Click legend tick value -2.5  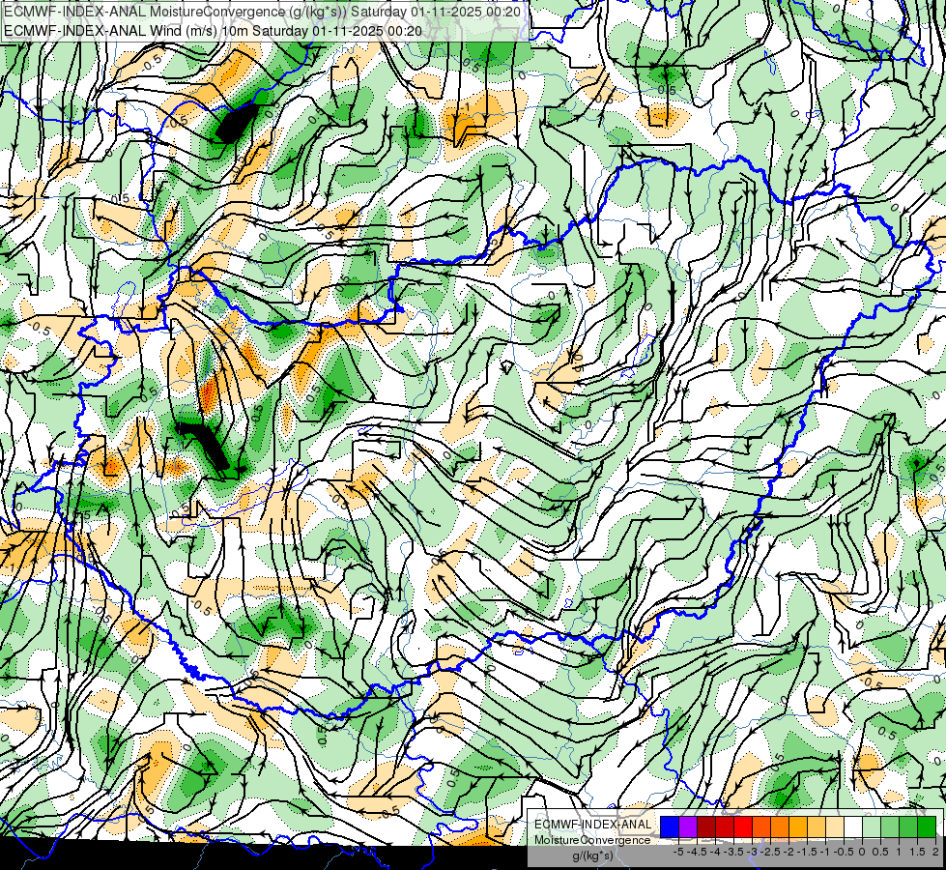tap(770, 852)
